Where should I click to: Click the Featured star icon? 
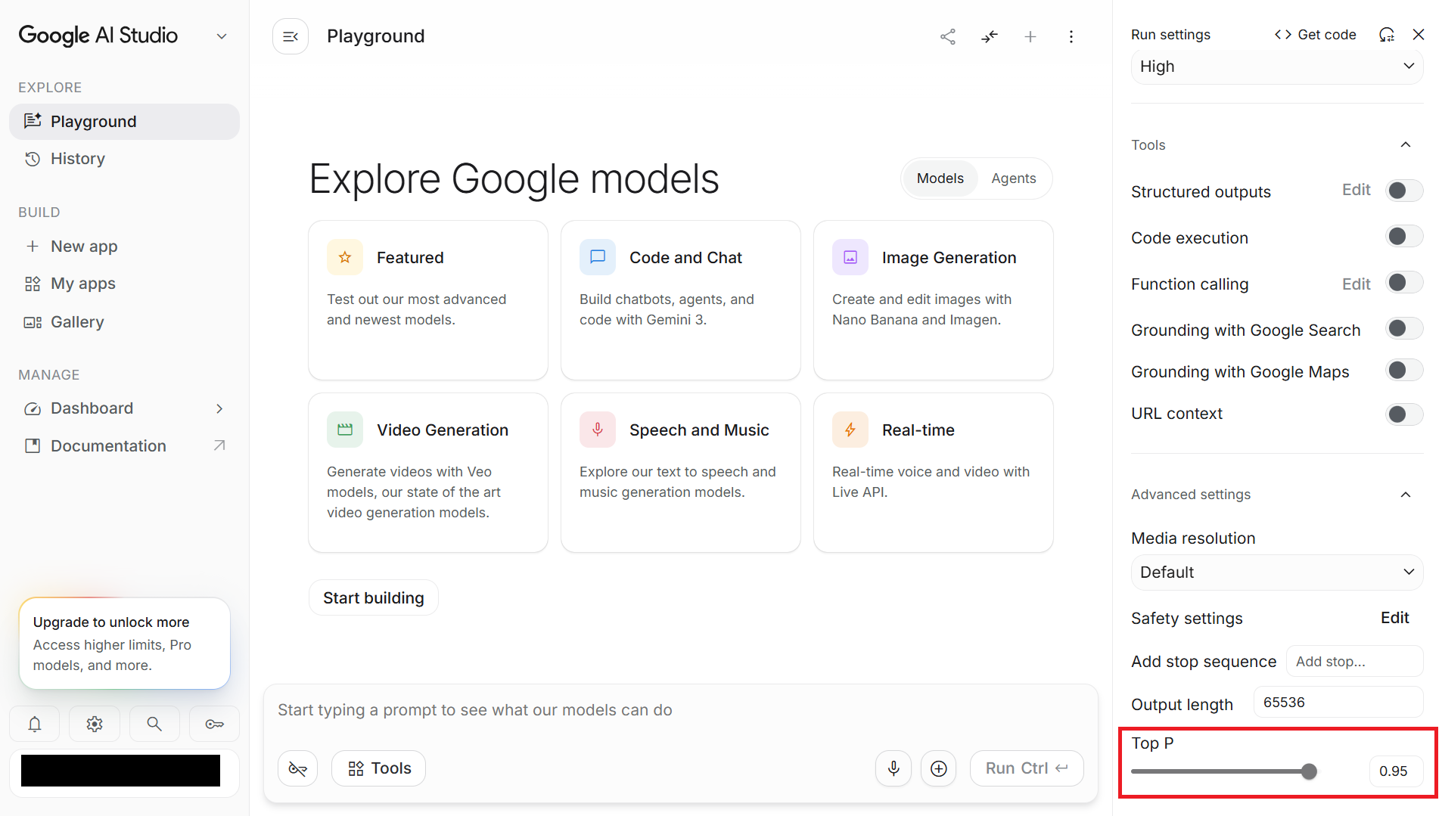pos(345,257)
